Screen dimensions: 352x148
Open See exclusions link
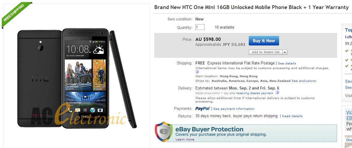304,81
